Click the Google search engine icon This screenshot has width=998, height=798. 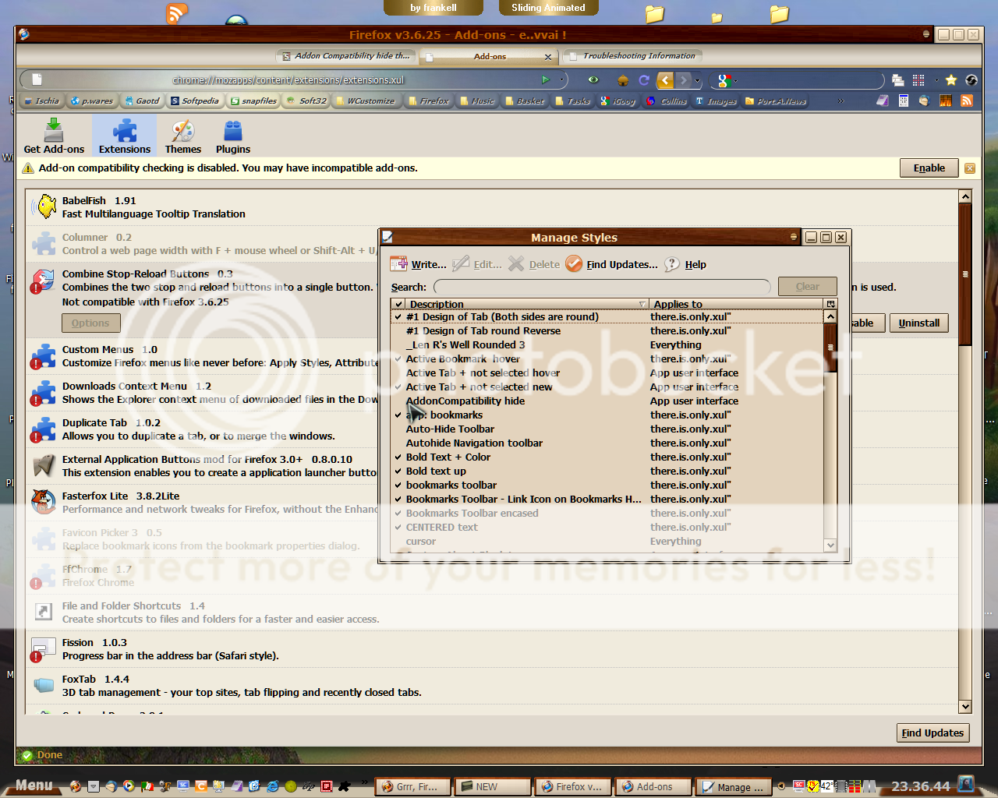[724, 80]
